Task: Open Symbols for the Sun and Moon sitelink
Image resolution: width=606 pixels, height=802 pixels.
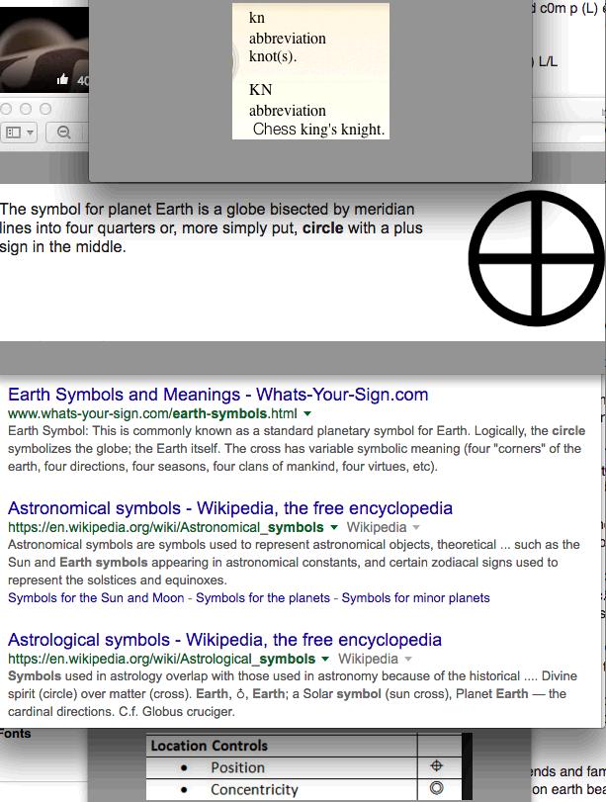Action: [96, 597]
